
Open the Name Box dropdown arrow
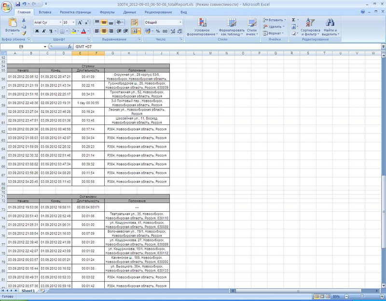tap(45, 46)
